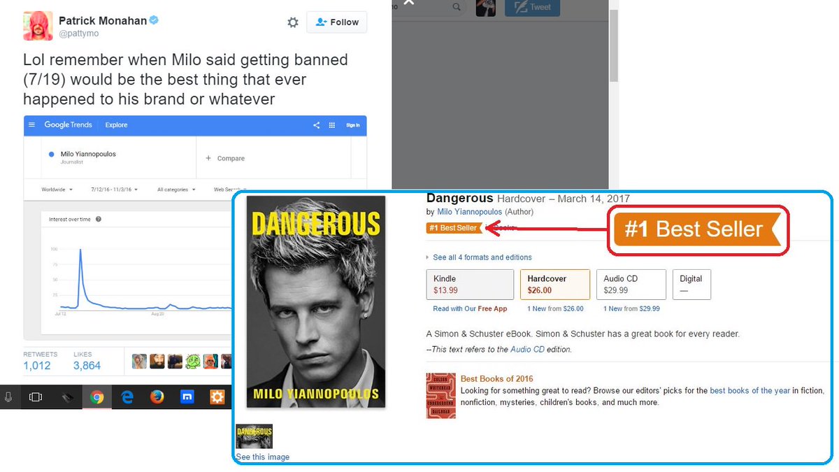Open the Milo Yiannopoulos author link

point(471,212)
